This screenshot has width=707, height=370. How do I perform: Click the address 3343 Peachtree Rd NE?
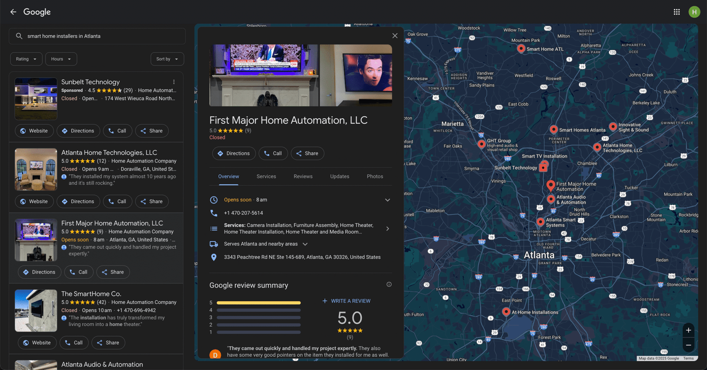click(302, 257)
